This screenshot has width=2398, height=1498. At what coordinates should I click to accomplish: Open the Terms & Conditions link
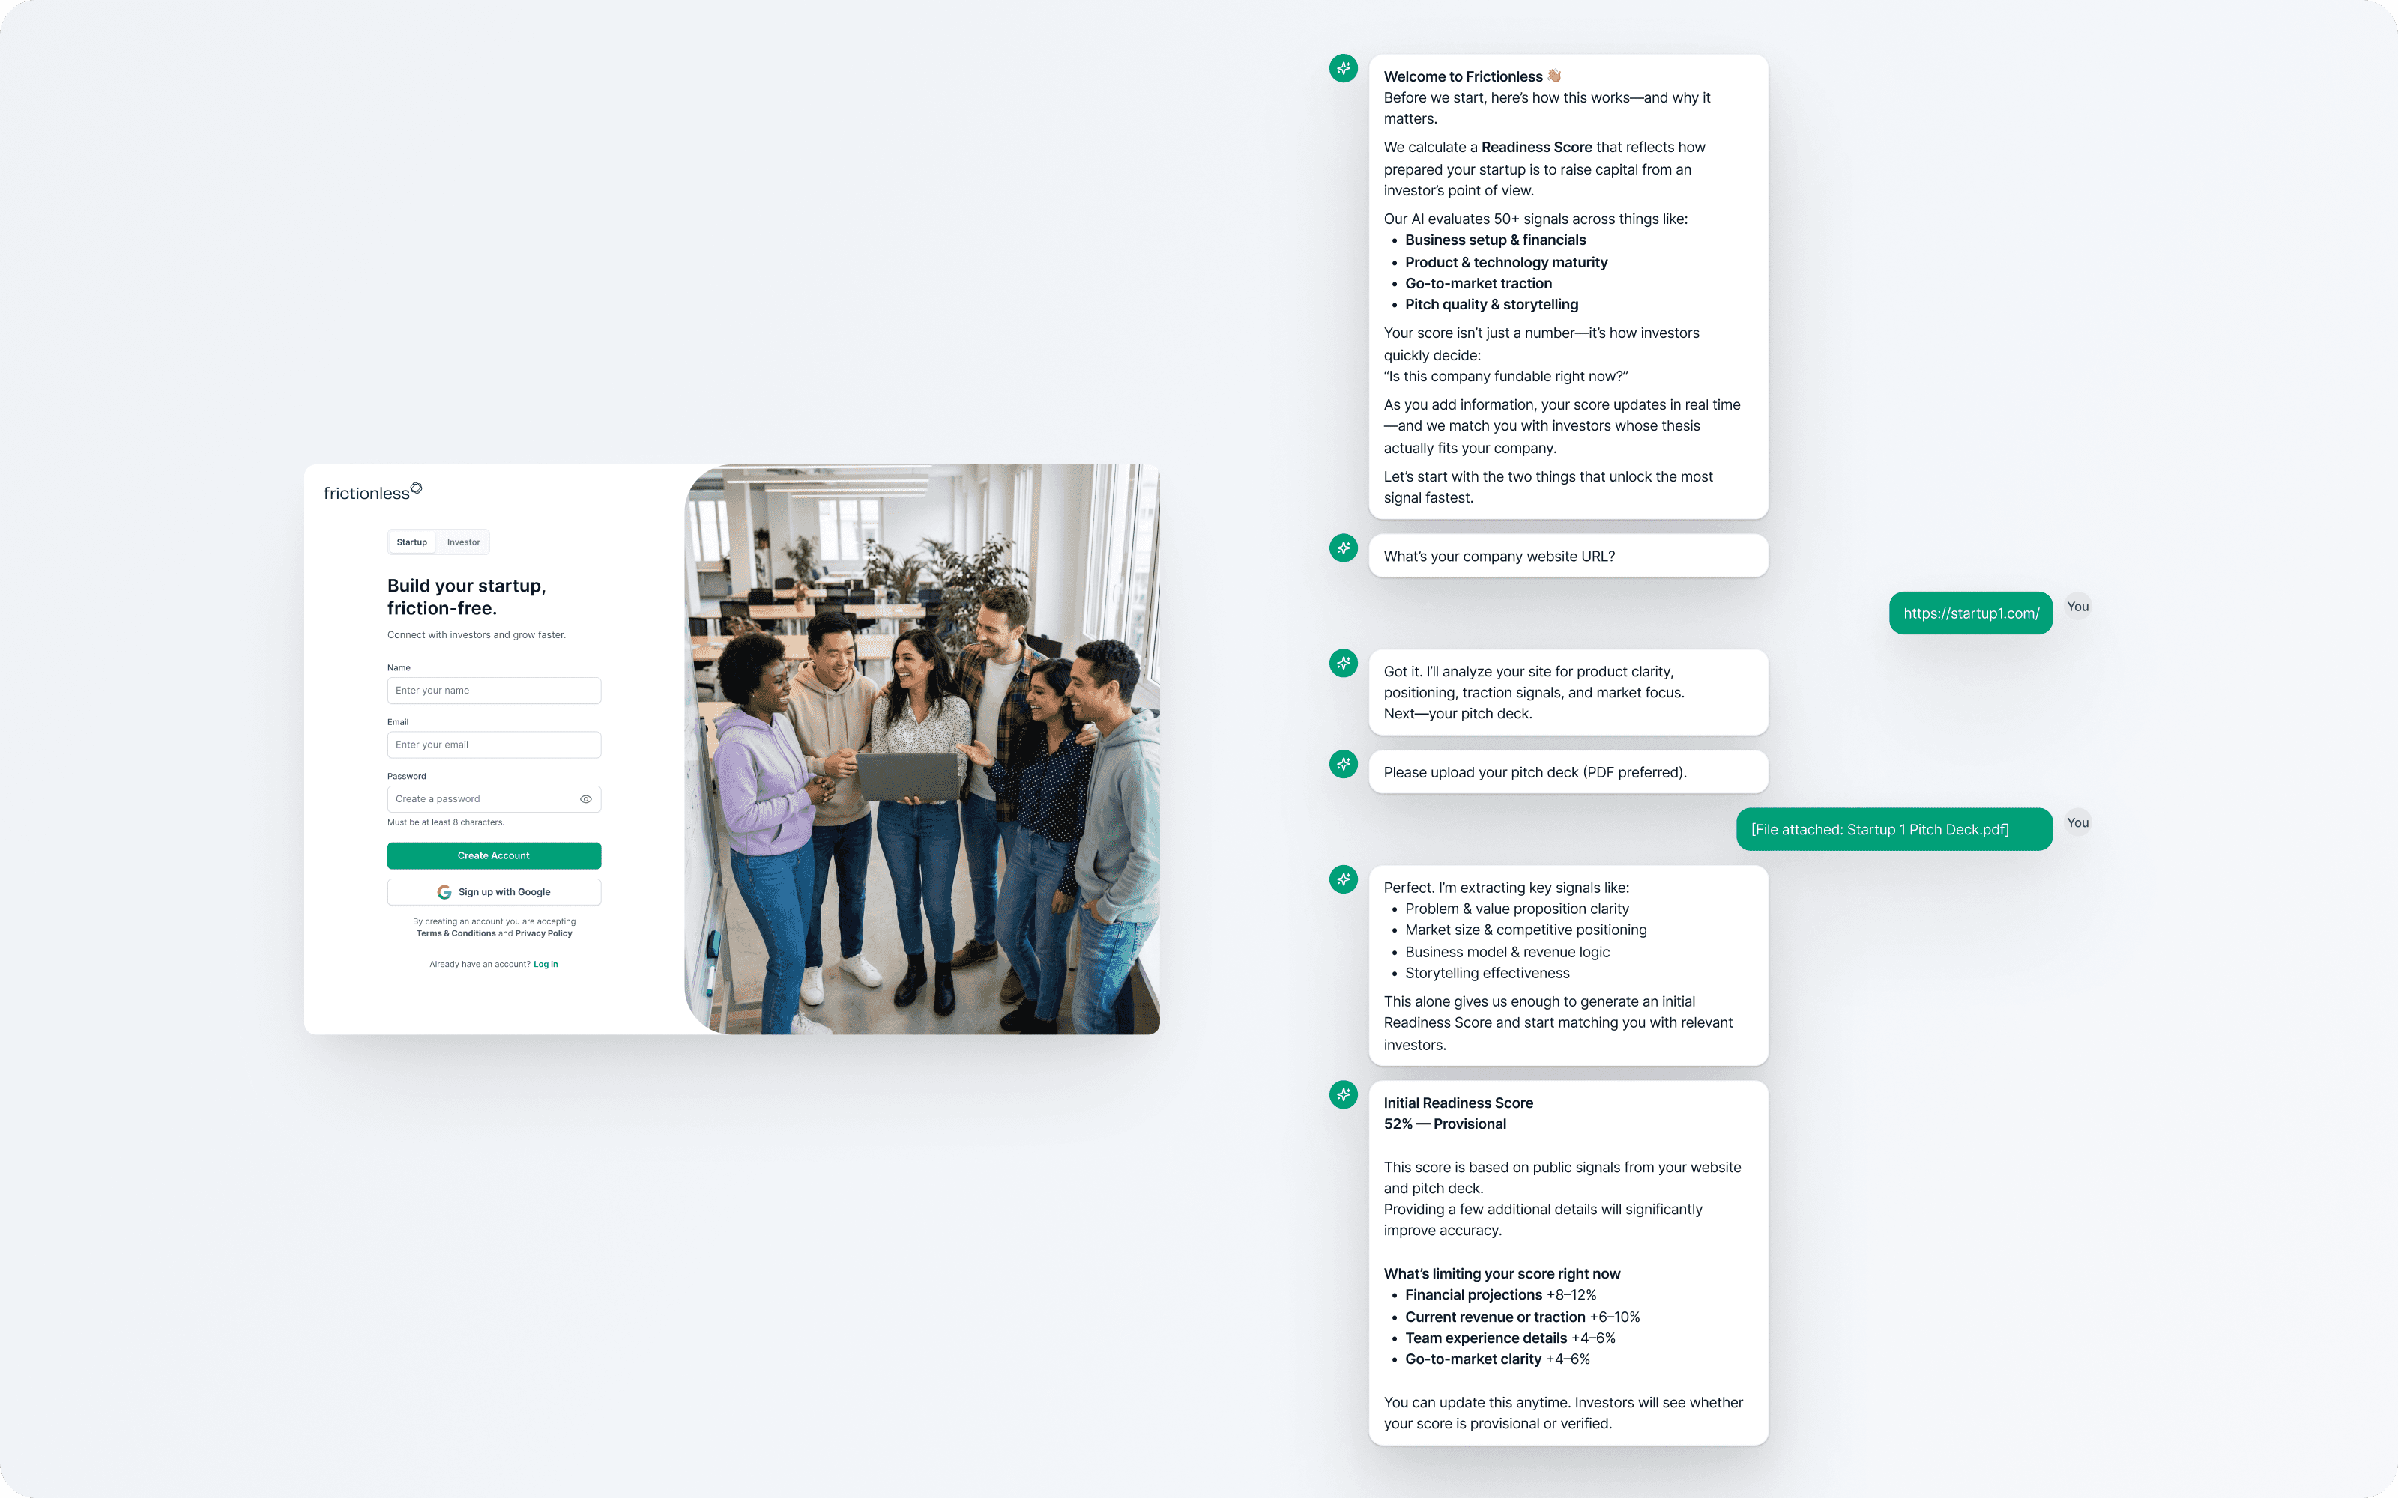456,933
